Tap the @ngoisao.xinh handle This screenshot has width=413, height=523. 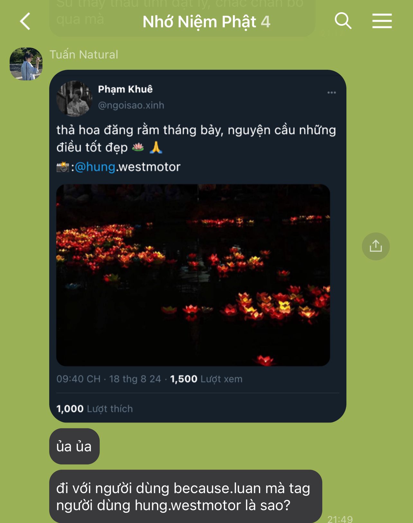[131, 105]
